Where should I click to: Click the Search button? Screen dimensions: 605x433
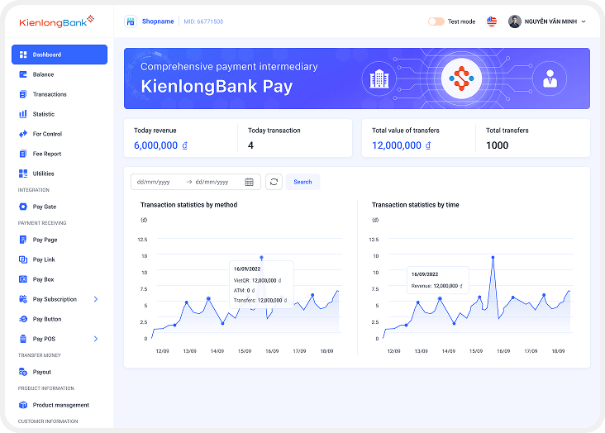pyautogui.click(x=302, y=182)
